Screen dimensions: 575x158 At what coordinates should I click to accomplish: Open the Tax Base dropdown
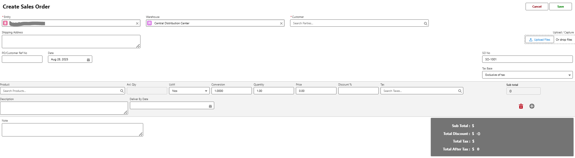tap(527, 75)
